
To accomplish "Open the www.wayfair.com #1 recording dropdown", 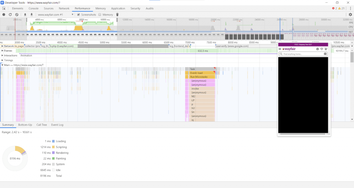I will click(x=55, y=15).
